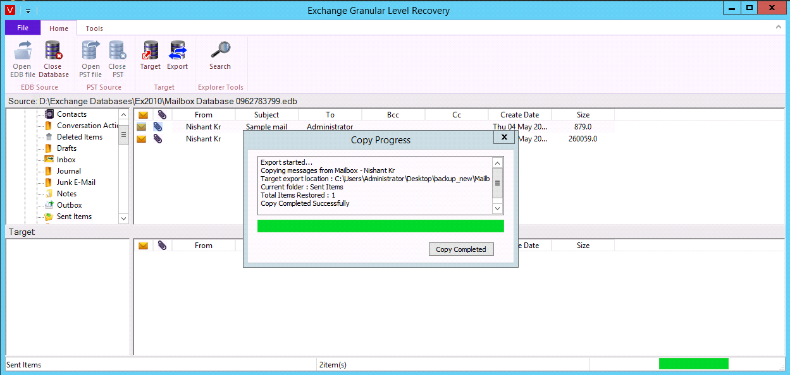
Task: Sort target list by Size column
Action: pos(583,246)
